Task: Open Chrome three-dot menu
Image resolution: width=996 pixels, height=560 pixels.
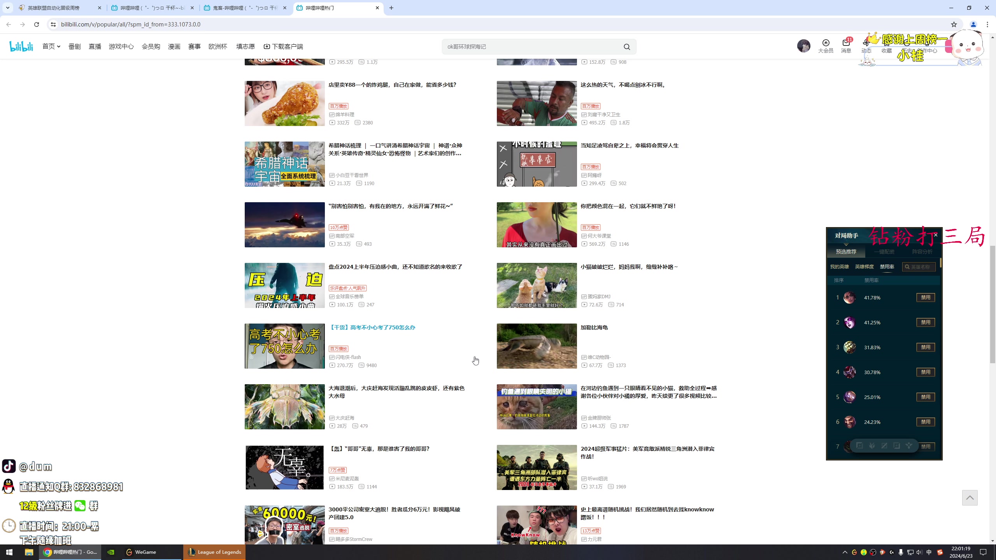Action: tap(987, 24)
